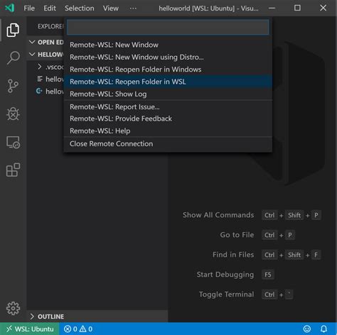The height and width of the screenshot is (335, 337).
Task: Select Remote-WSL: Show Log
Action: [x=168, y=94]
